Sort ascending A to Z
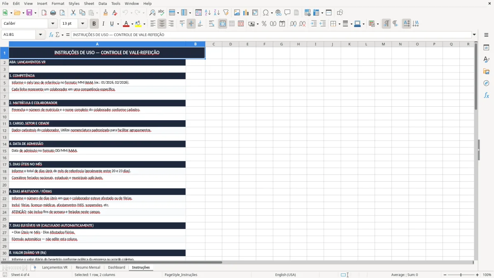This screenshot has width=494, height=278. point(208,13)
